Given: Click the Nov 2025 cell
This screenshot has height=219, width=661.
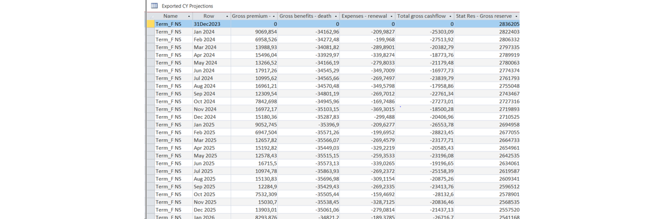Looking at the screenshot, I should [x=212, y=202].
